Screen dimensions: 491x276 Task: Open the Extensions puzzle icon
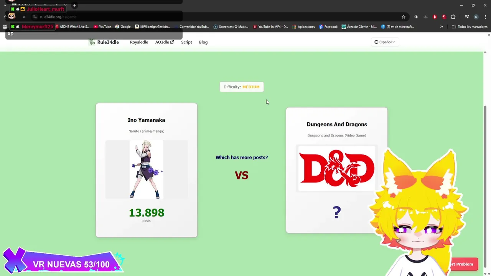pyautogui.click(x=453, y=17)
